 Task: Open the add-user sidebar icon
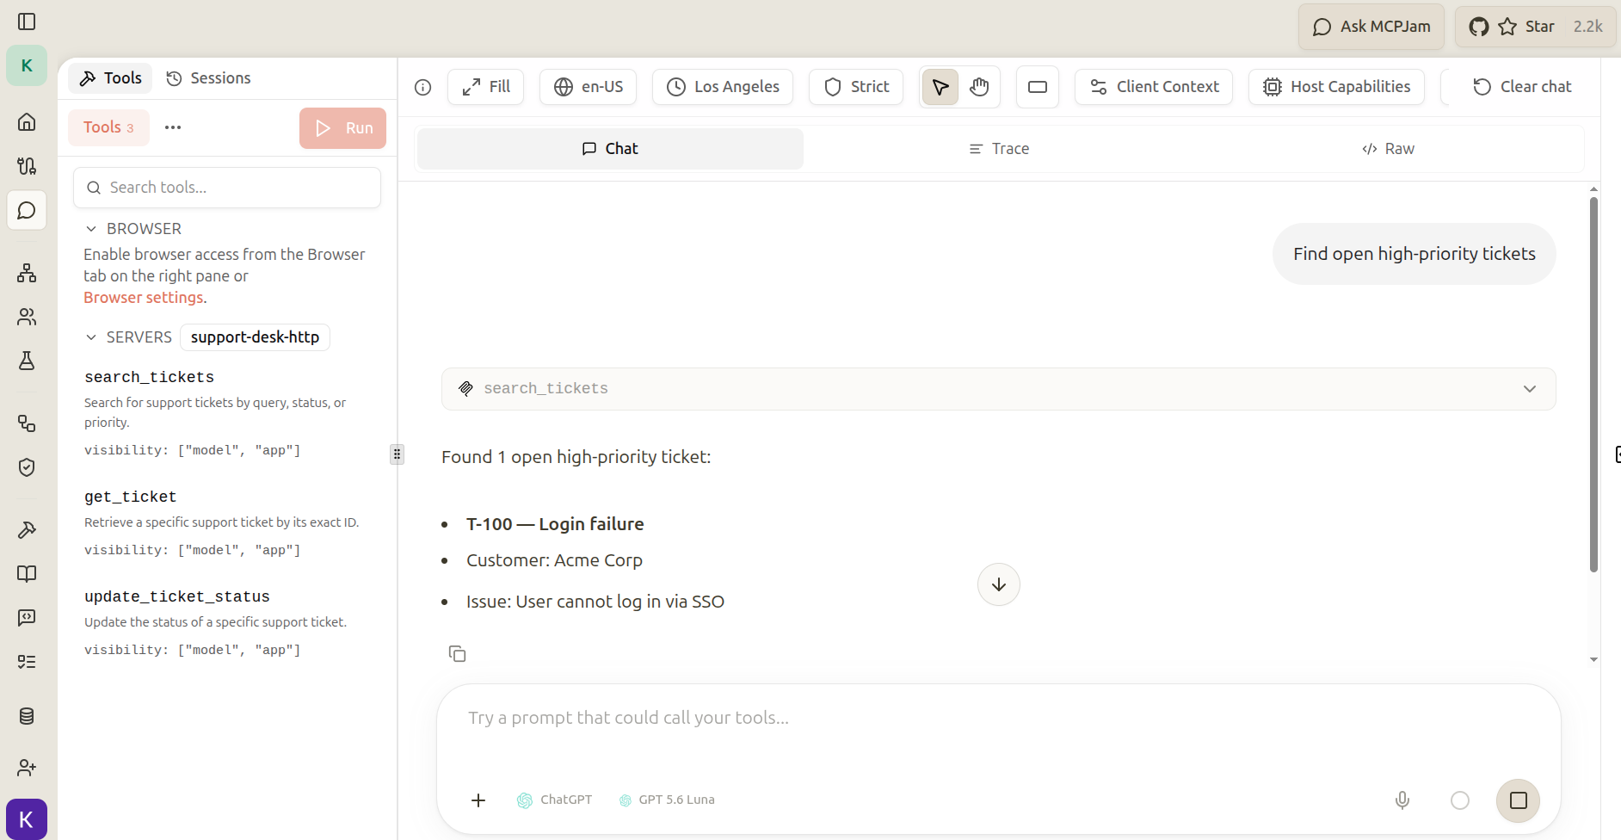point(27,768)
